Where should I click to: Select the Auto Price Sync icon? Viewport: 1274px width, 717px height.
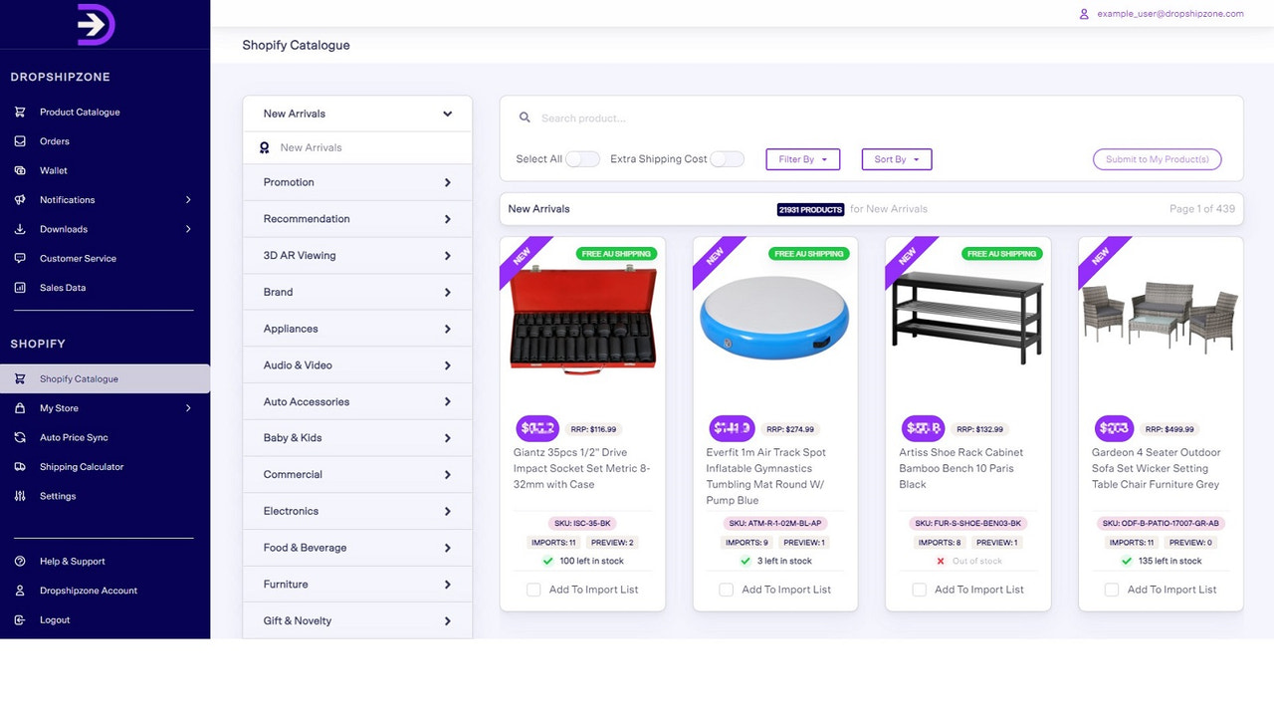pos(19,436)
